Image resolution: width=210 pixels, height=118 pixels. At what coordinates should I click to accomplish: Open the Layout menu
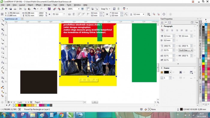click(x=22, y=5)
